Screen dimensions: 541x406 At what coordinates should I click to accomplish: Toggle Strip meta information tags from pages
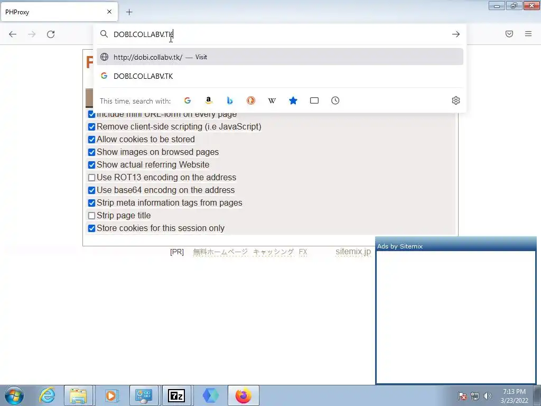click(91, 203)
